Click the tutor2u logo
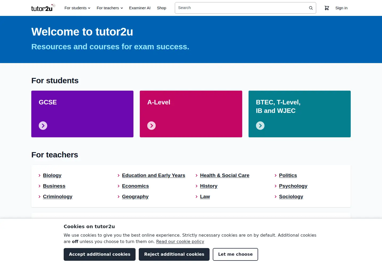 43,8
